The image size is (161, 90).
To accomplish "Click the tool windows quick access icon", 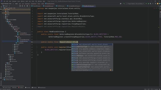I will [x=1, y=89].
